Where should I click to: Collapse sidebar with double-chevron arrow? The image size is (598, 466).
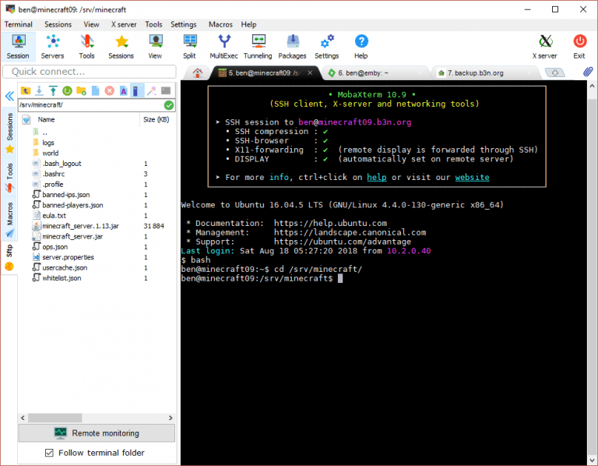(9, 97)
